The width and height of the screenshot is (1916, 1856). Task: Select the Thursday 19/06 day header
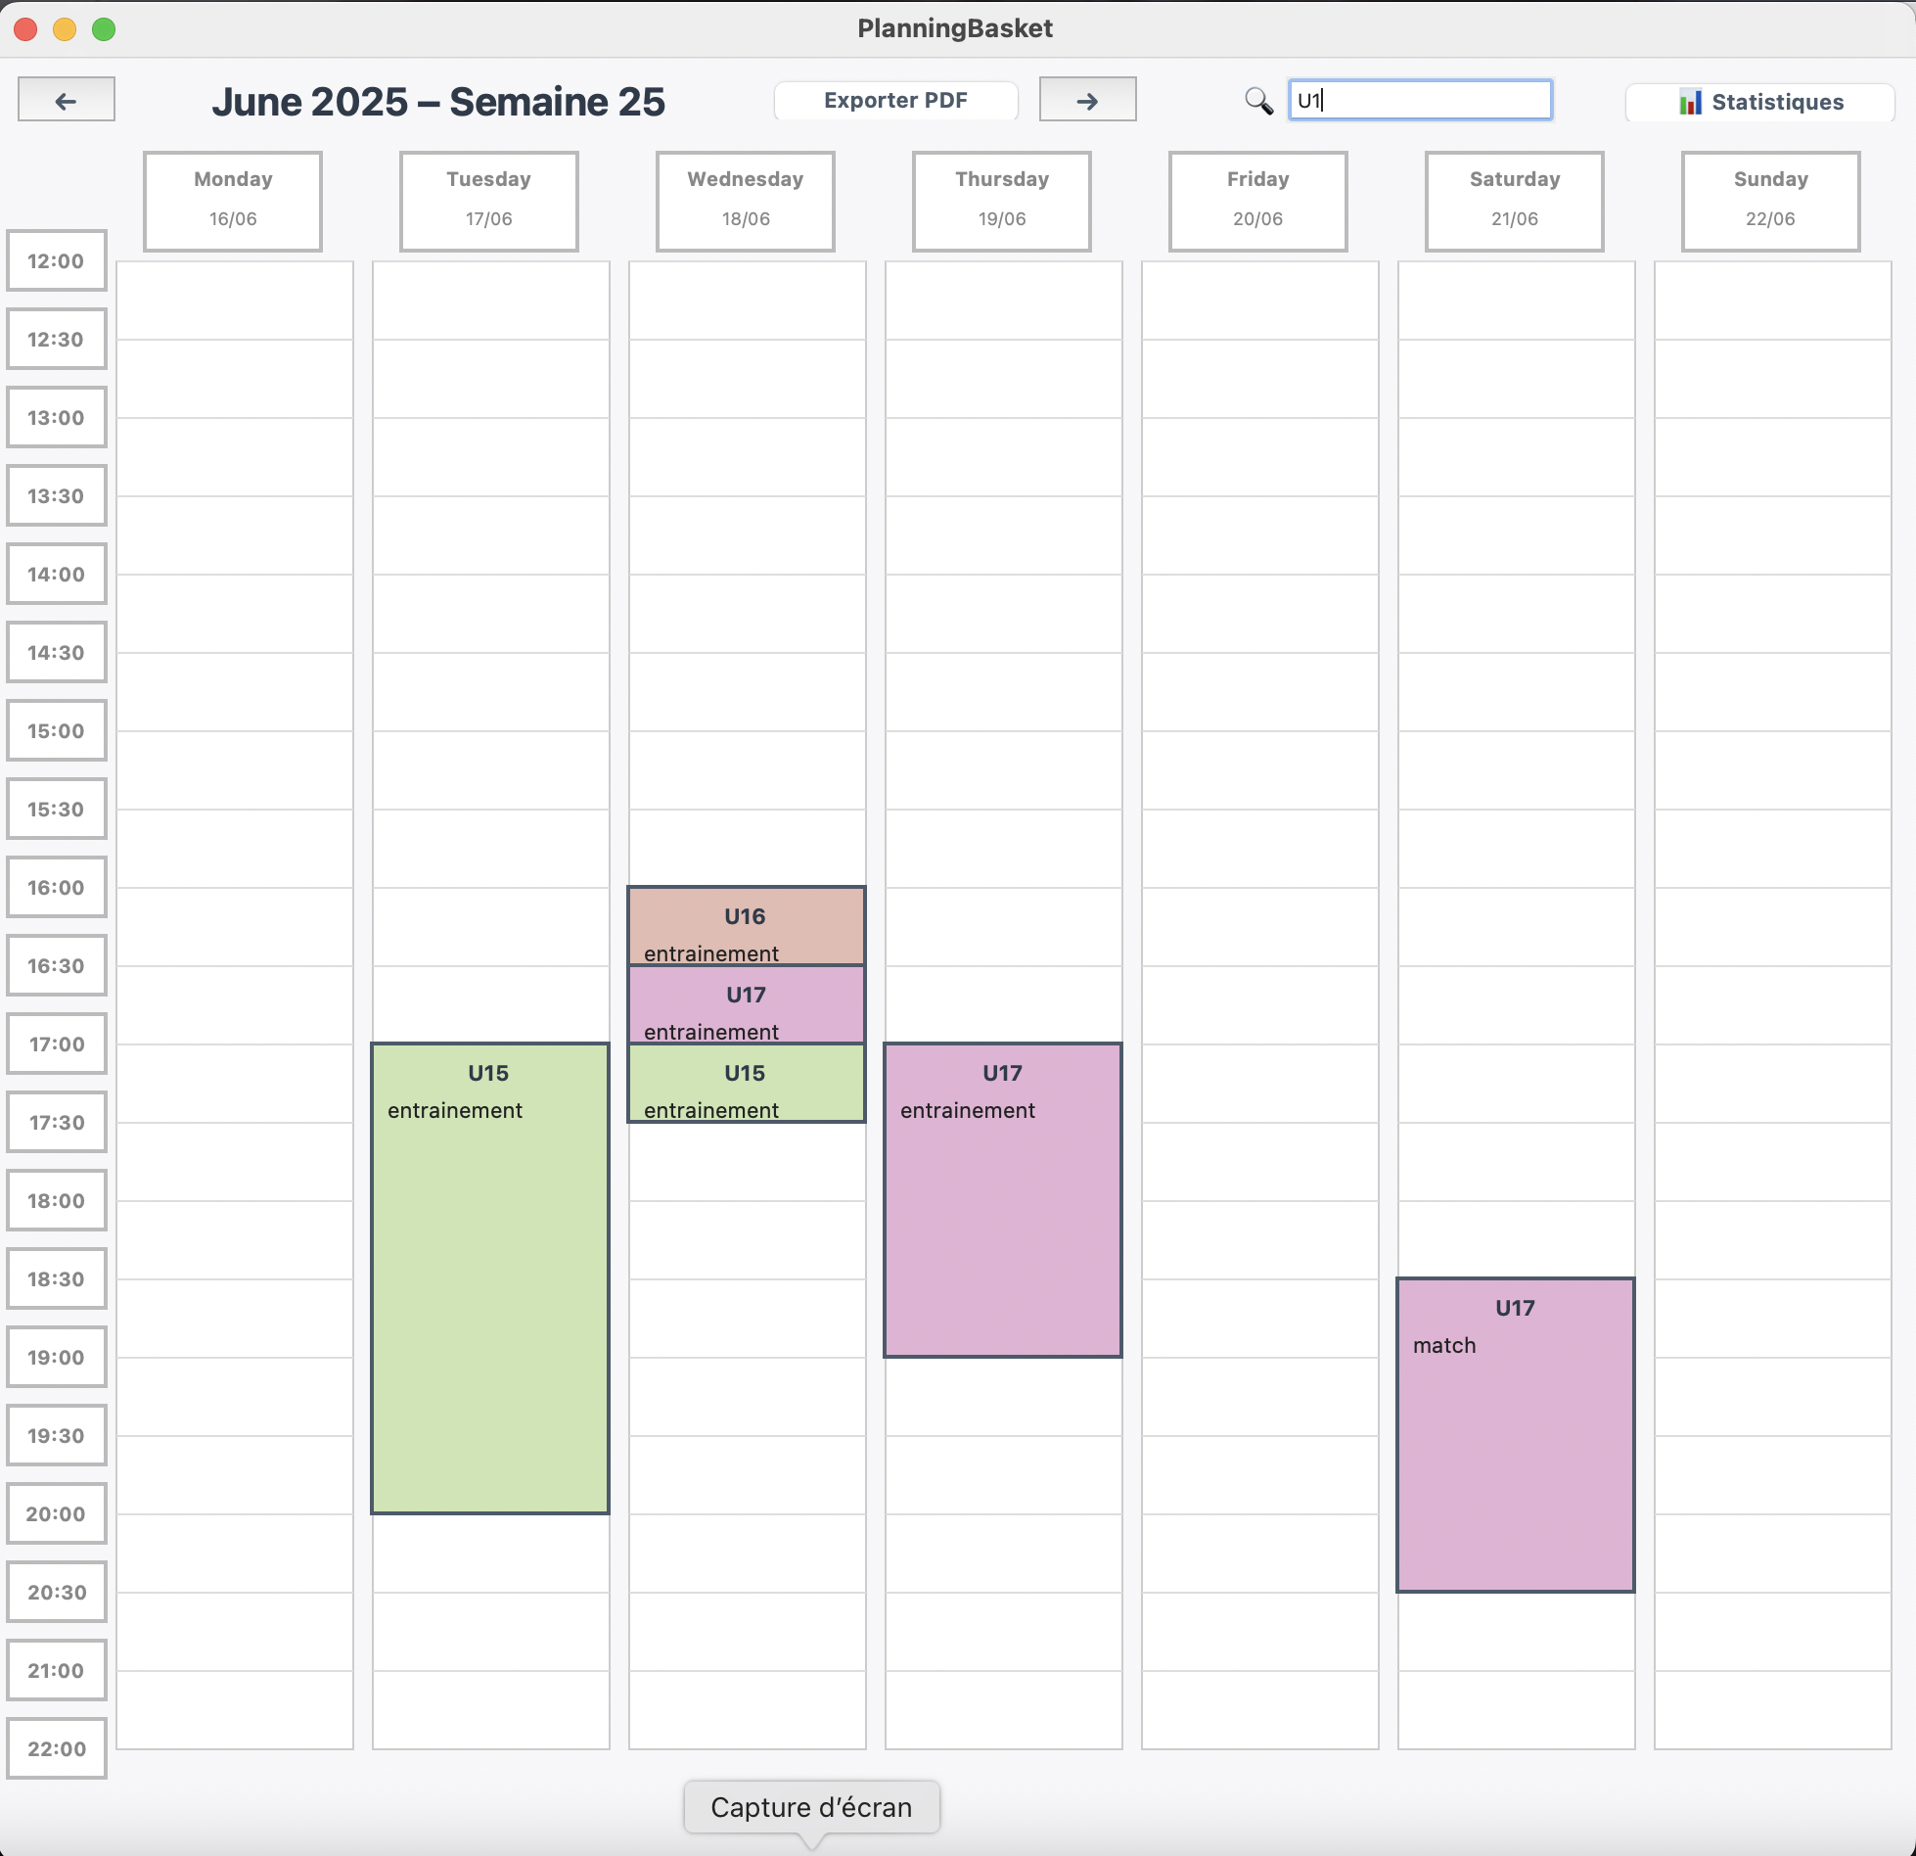tap(1002, 201)
